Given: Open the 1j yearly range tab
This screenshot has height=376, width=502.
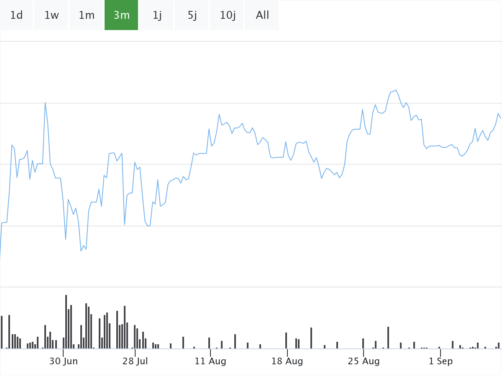Looking at the screenshot, I should (x=157, y=15).
